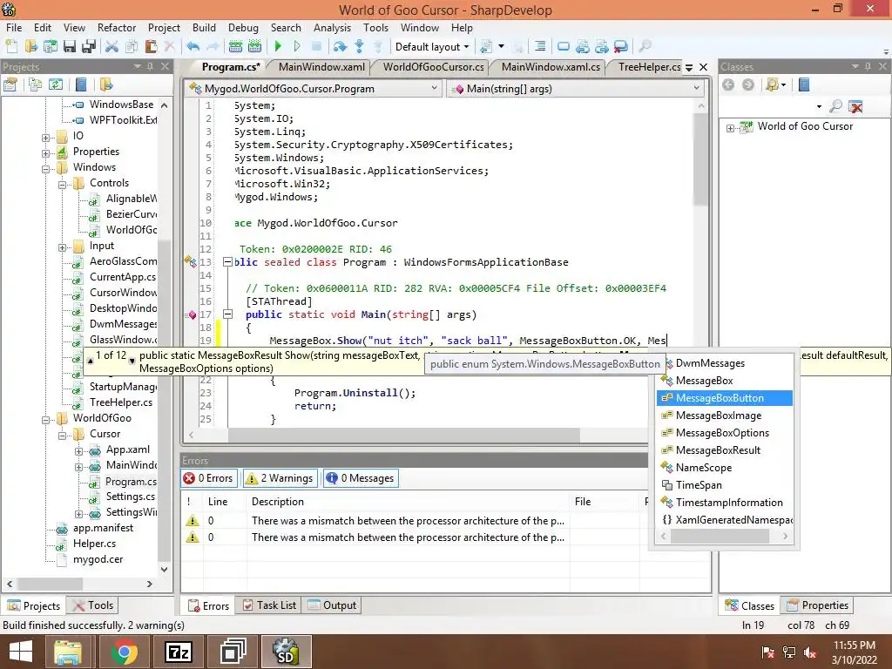The image size is (892, 669).
Task: Open SharpDevelop from the Windows taskbar
Action: pyautogui.click(x=286, y=652)
